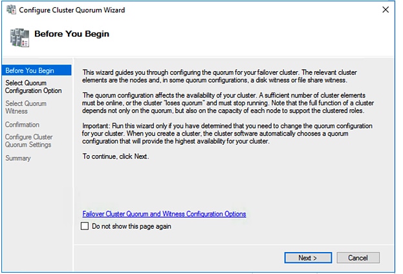Viewport: 403px width, 274px height.
Task: Open Failover Cluster Quorum and Witness Configuration Options link
Action: tap(164, 214)
